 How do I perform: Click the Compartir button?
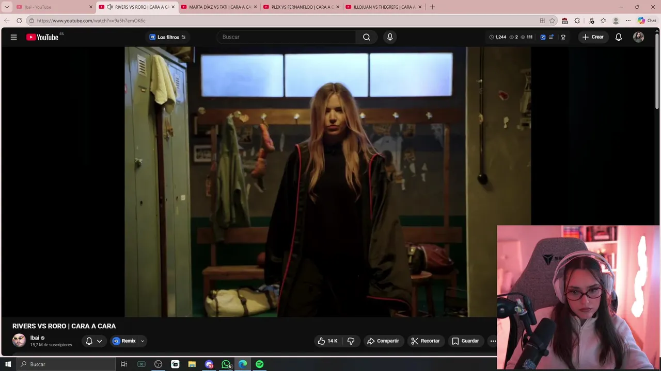[x=383, y=341]
